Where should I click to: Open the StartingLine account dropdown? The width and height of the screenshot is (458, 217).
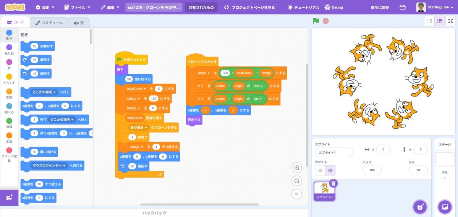coord(434,7)
